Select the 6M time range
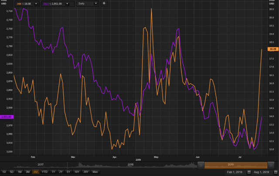 36,172
